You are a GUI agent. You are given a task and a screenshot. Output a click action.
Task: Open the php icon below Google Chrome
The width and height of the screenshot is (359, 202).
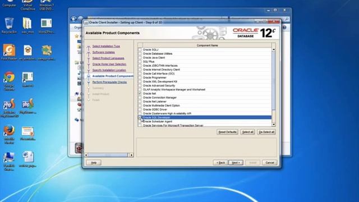point(9,108)
